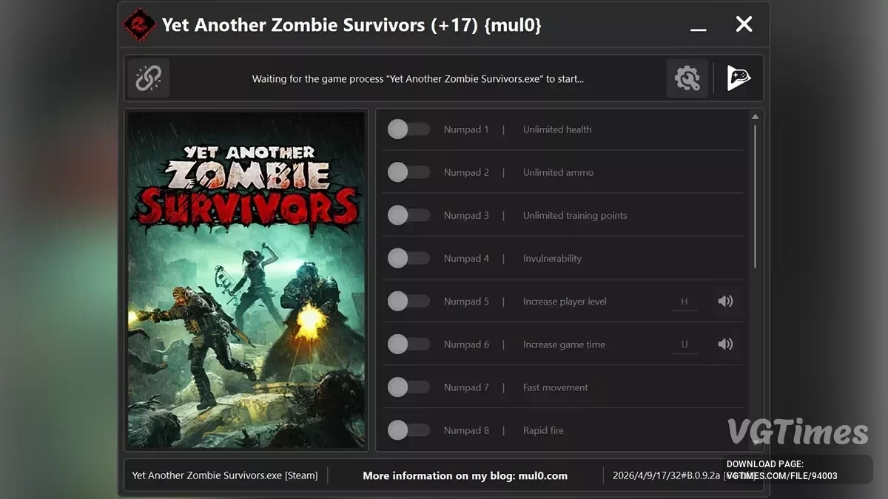Click the Numpad 6 hotkey label
Viewport: 888px width, 499px height.
(466, 344)
